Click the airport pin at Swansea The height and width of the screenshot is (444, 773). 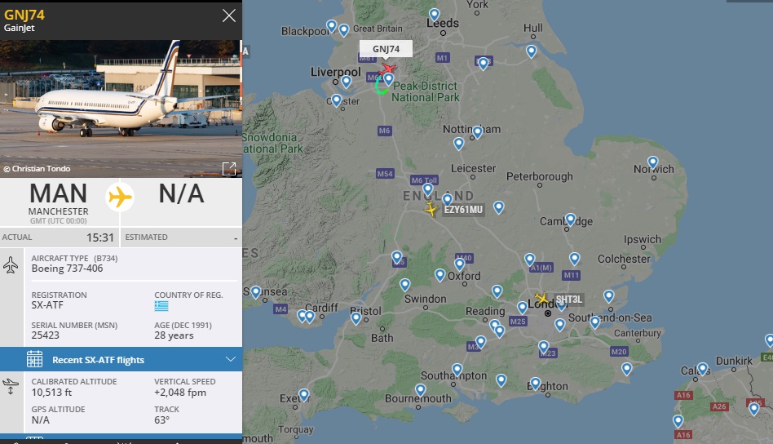point(256,291)
